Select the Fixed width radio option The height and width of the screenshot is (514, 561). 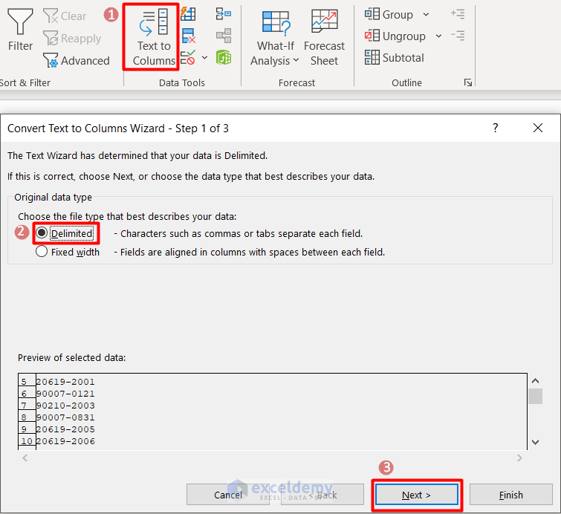click(68, 252)
